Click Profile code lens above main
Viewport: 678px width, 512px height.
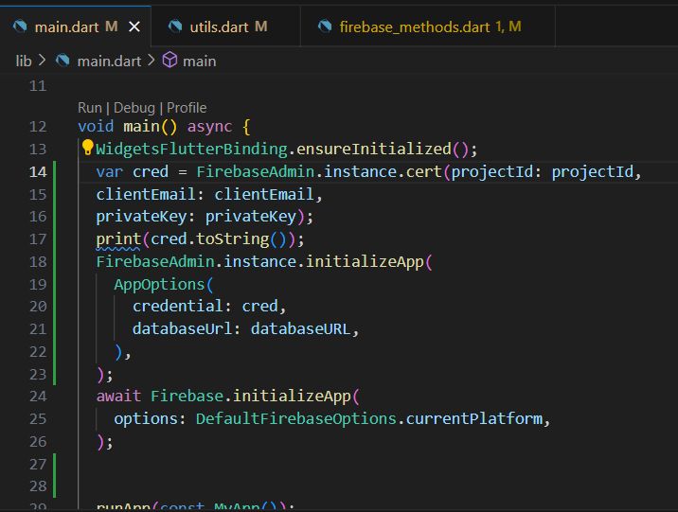click(187, 108)
